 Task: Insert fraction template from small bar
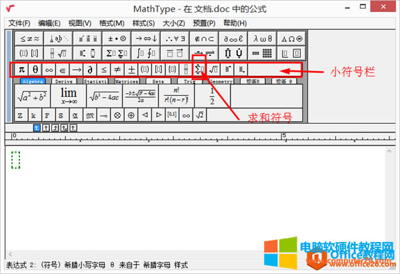point(186,69)
